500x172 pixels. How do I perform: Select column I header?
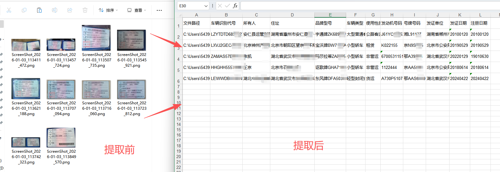[x=414, y=15]
